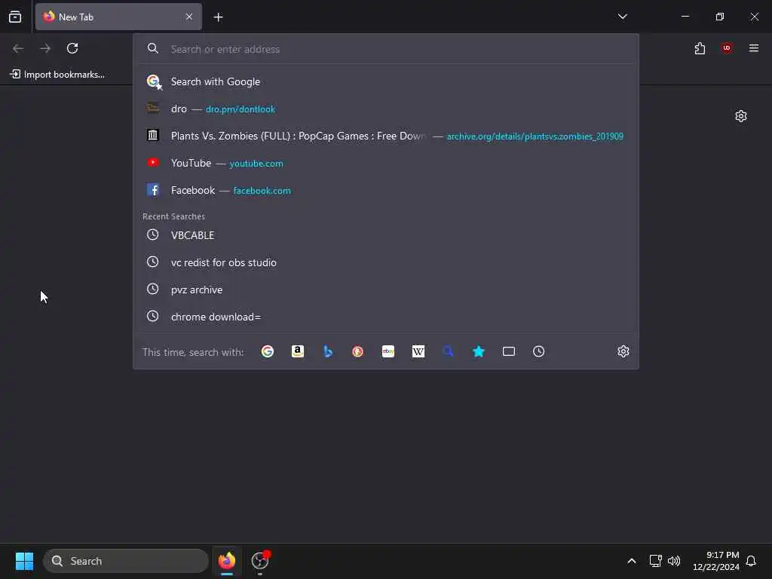Viewport: 772px width, 579px height.
Task: Show hidden system tray icons
Action: tap(632, 561)
